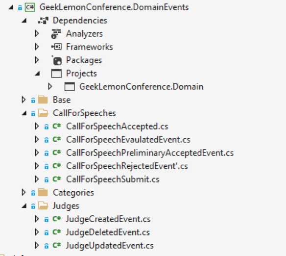Open JudgeUpdatedEvent.cs file
Image resolution: width=286 pixels, height=256 pixels.
(110, 246)
